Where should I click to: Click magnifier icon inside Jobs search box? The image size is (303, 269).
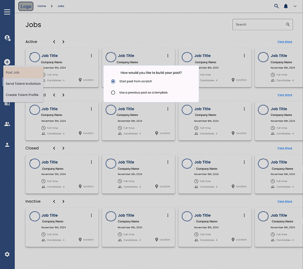288,24
